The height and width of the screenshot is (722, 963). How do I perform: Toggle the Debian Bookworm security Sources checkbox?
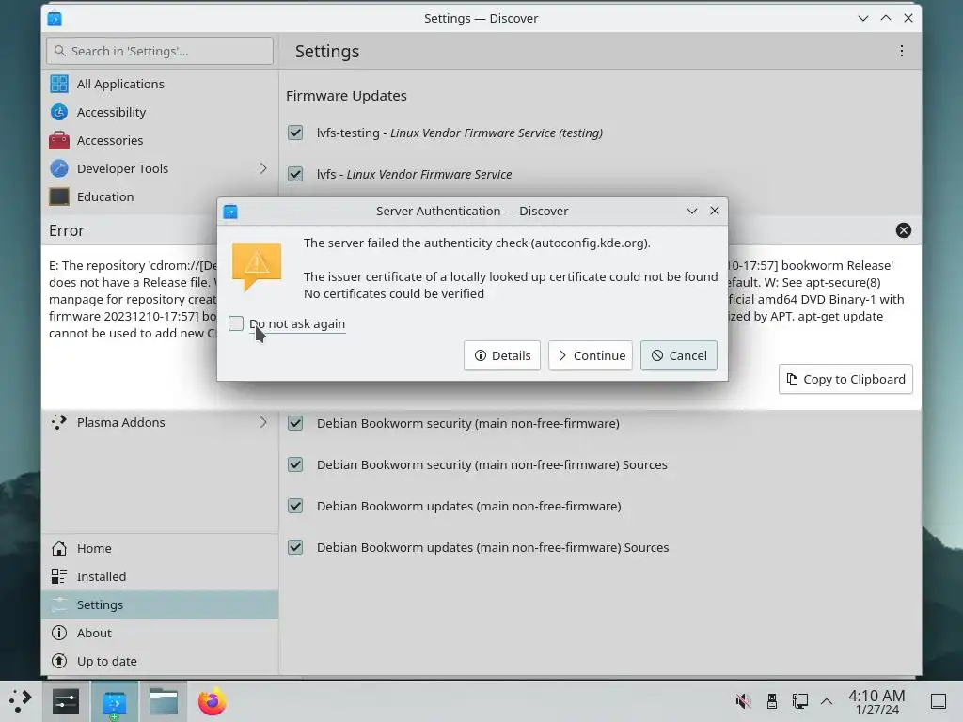tap(295, 464)
